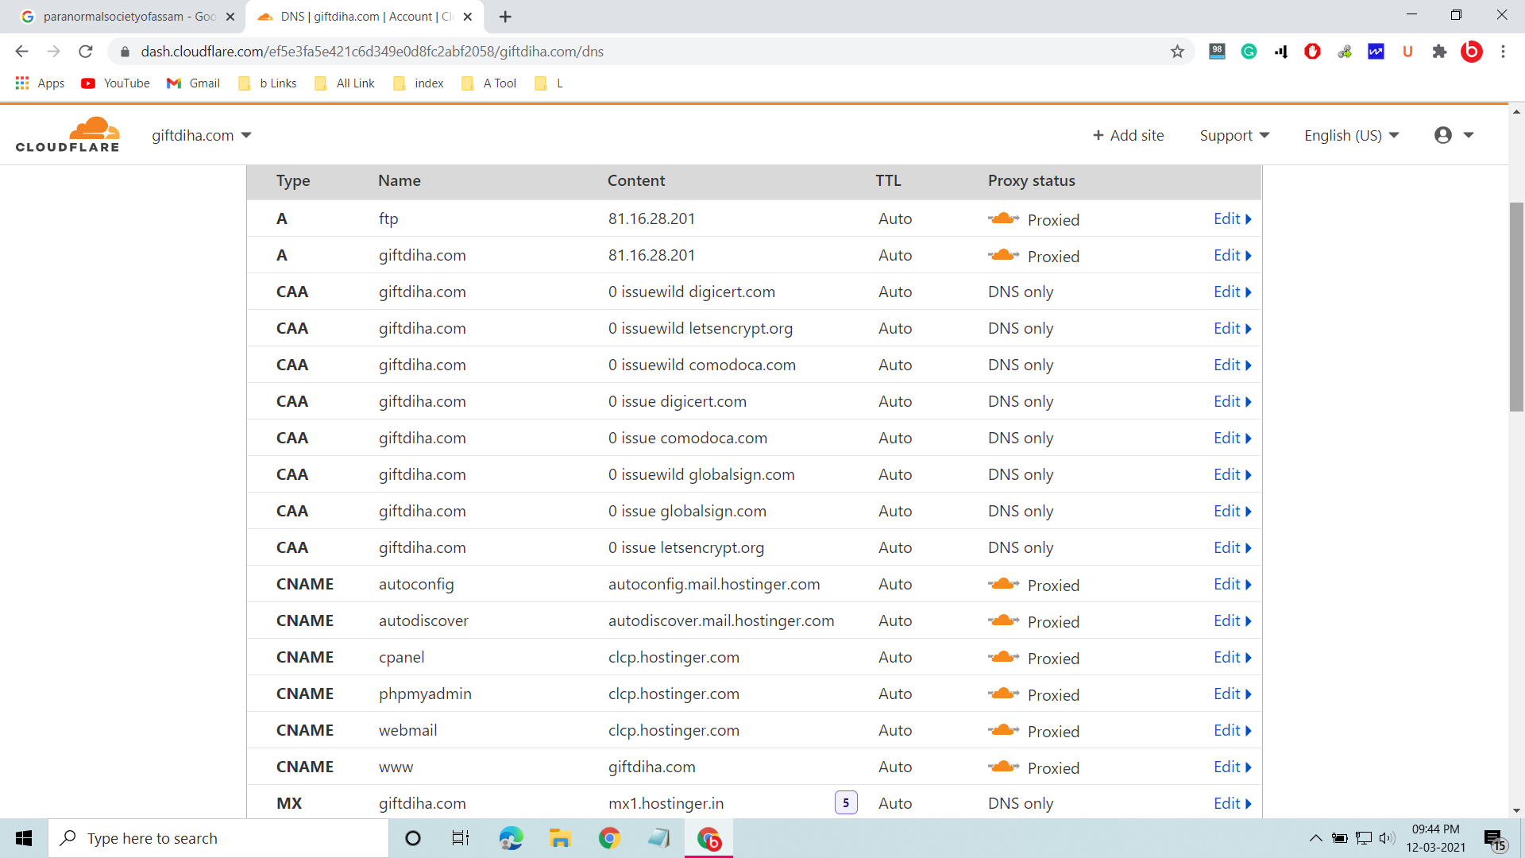Toggle proxy cloud for phpmyadmin record

1004,694
